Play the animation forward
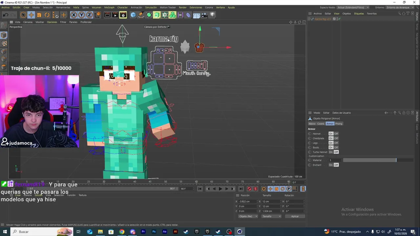The width and height of the screenshot is (420, 236). pyautogui.click(x=220, y=189)
